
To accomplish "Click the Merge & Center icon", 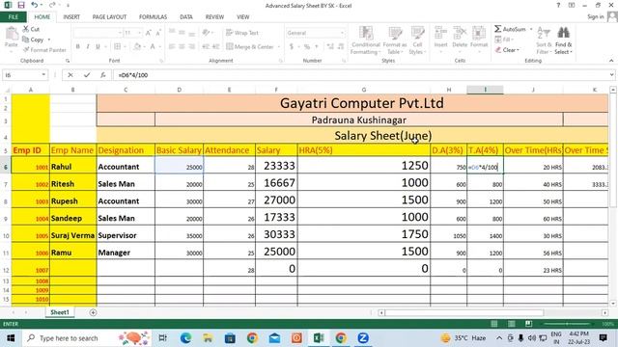I will [230, 46].
